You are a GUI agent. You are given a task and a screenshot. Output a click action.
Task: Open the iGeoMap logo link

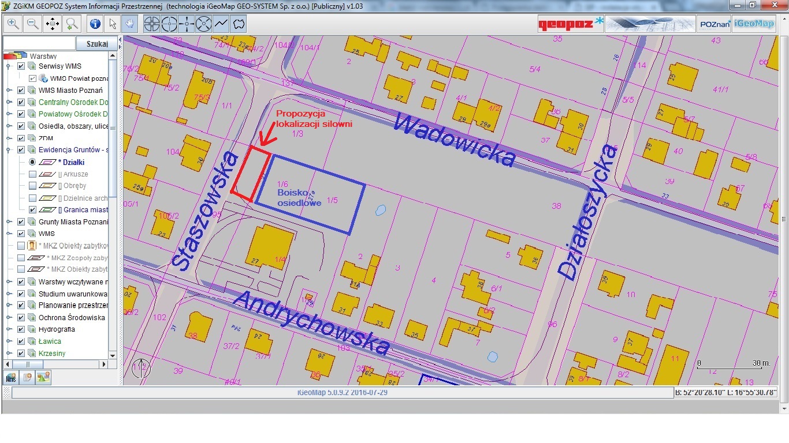point(754,24)
